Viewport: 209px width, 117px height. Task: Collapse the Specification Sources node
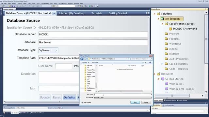[162, 24]
